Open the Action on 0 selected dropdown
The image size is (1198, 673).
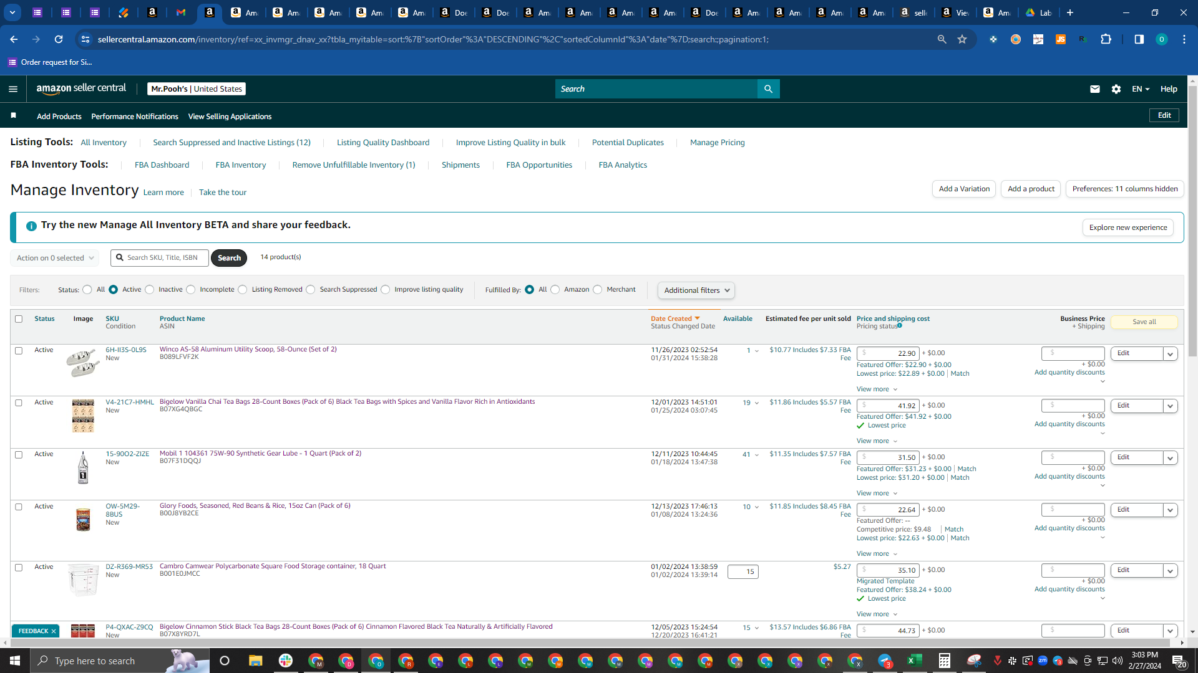click(x=55, y=258)
